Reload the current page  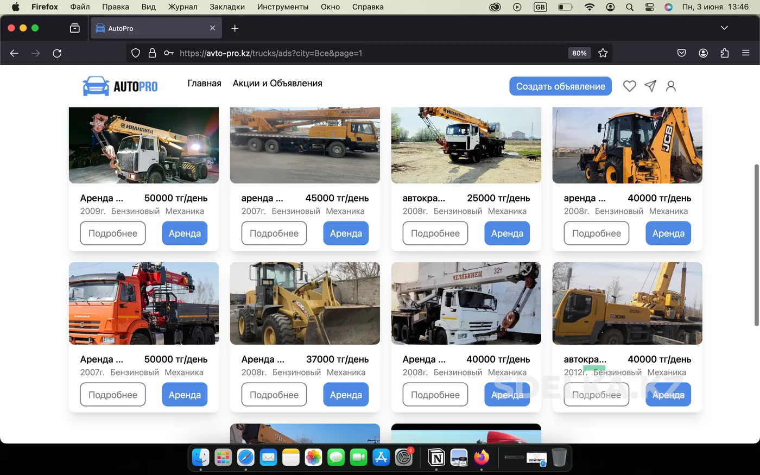tap(57, 53)
